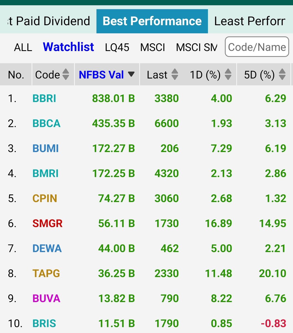Open BBRI stock code
Image resolution: width=293 pixels, height=333 pixels.
(x=44, y=99)
